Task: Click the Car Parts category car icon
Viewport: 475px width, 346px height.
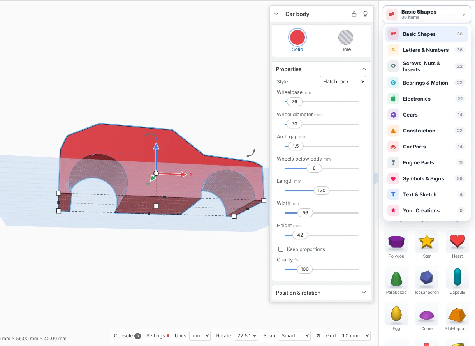Action: click(393, 147)
